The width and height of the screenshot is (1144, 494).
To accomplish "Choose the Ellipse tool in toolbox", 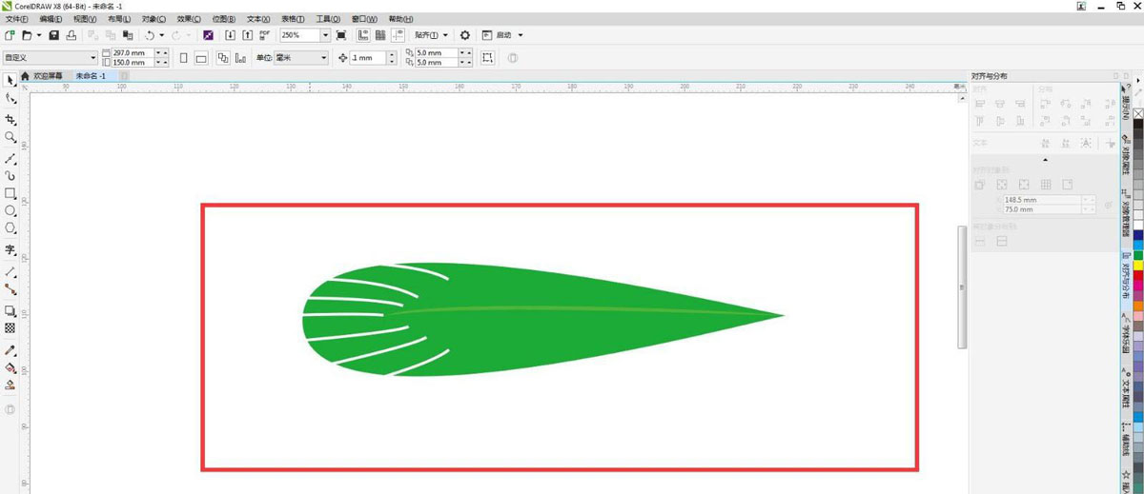I will 10,210.
